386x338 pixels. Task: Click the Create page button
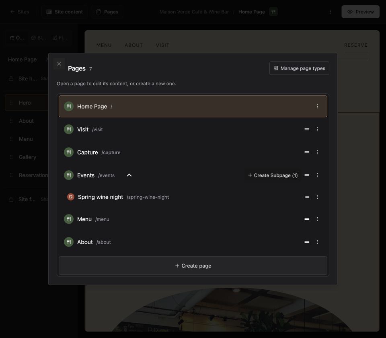click(x=193, y=266)
